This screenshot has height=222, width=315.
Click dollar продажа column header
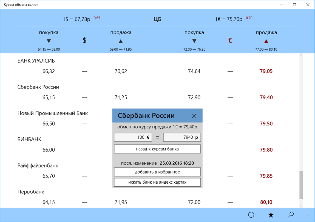click(121, 32)
